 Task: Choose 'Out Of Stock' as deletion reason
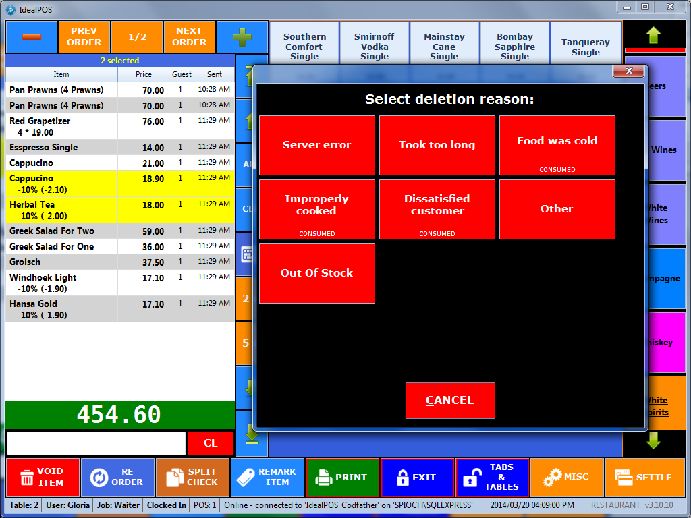coord(317,273)
